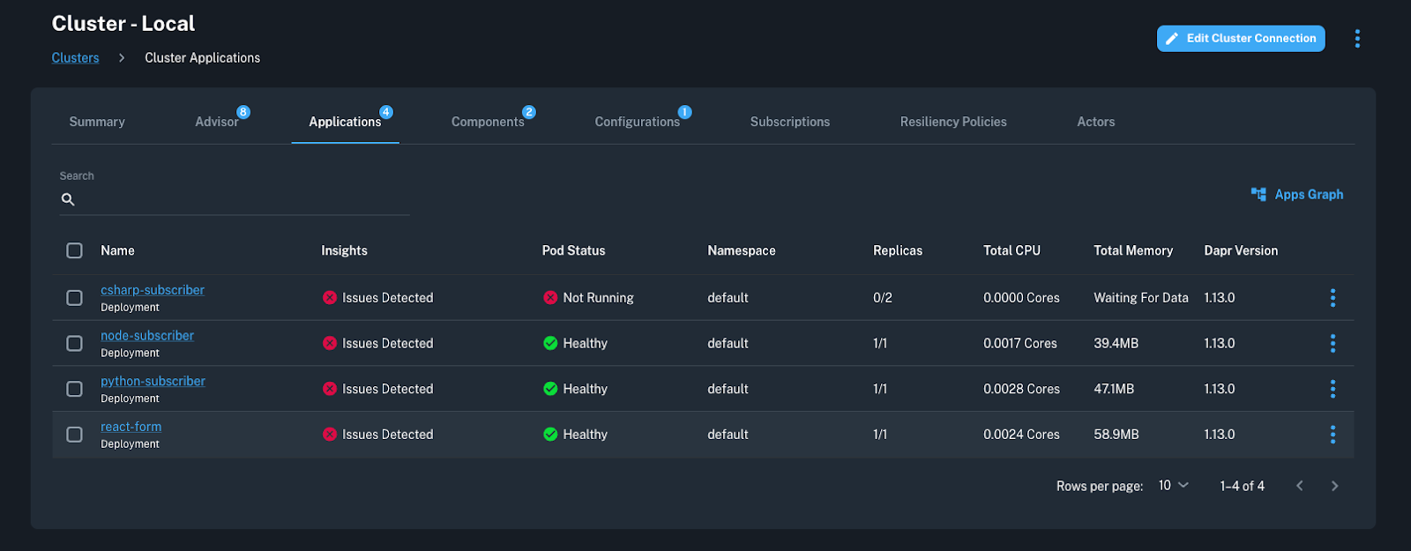Viewport: 1411px width, 551px height.
Task: Open actions menu for node-subscriber row
Action: point(1332,343)
